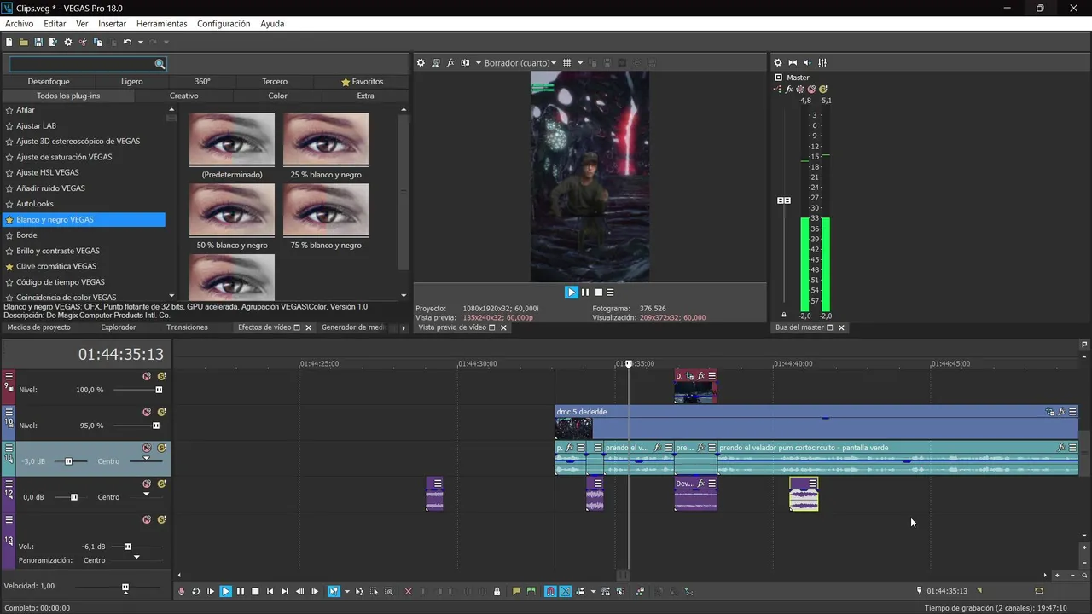Insert a marker with the yellow flag icon
This screenshot has height=614, width=1092.
click(x=516, y=591)
